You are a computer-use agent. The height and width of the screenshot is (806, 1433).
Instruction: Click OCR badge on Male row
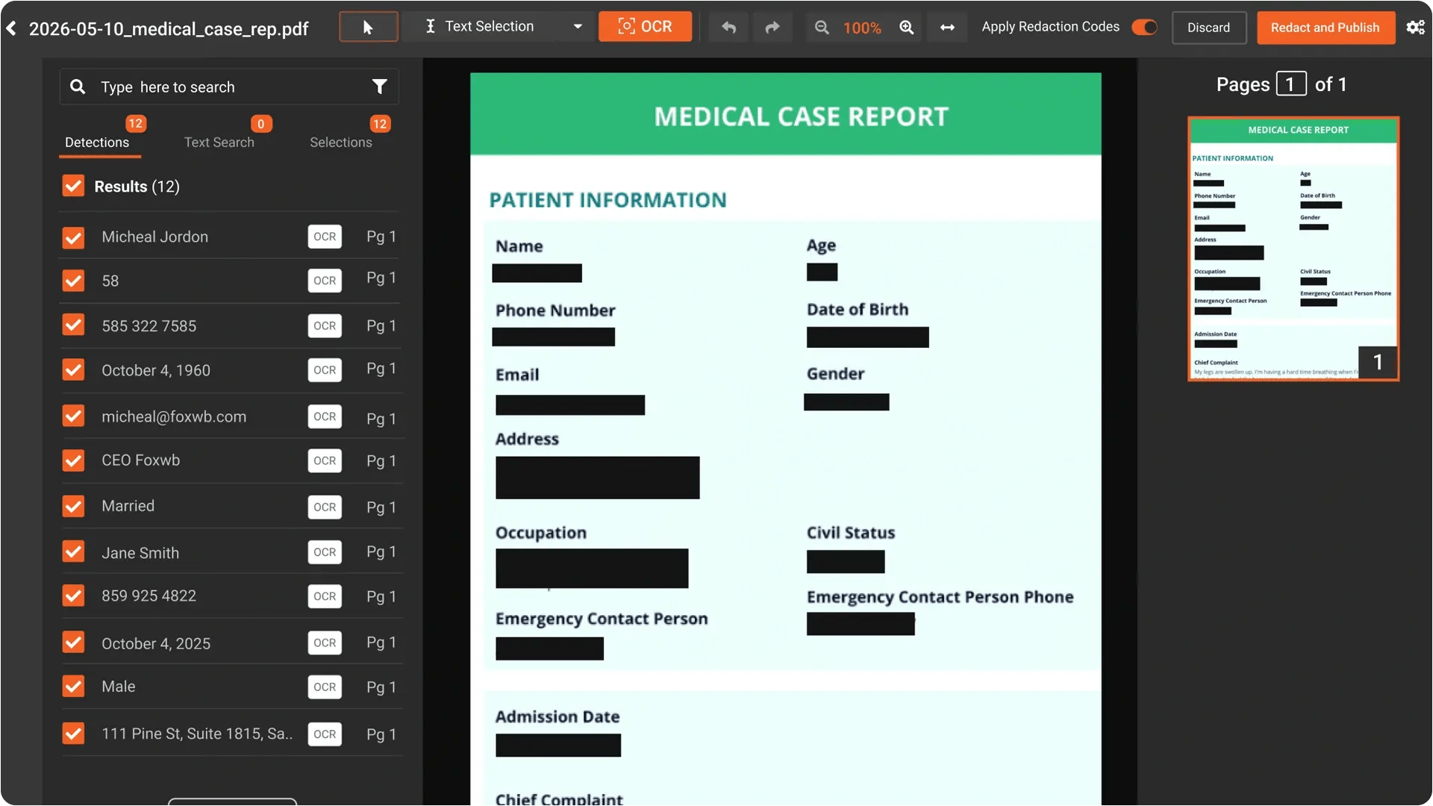tap(325, 687)
